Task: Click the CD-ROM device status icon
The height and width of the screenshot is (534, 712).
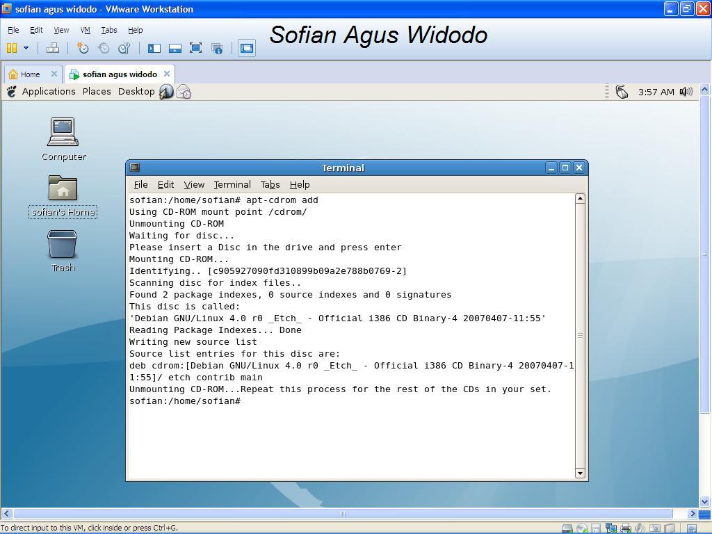Action: coord(582,528)
